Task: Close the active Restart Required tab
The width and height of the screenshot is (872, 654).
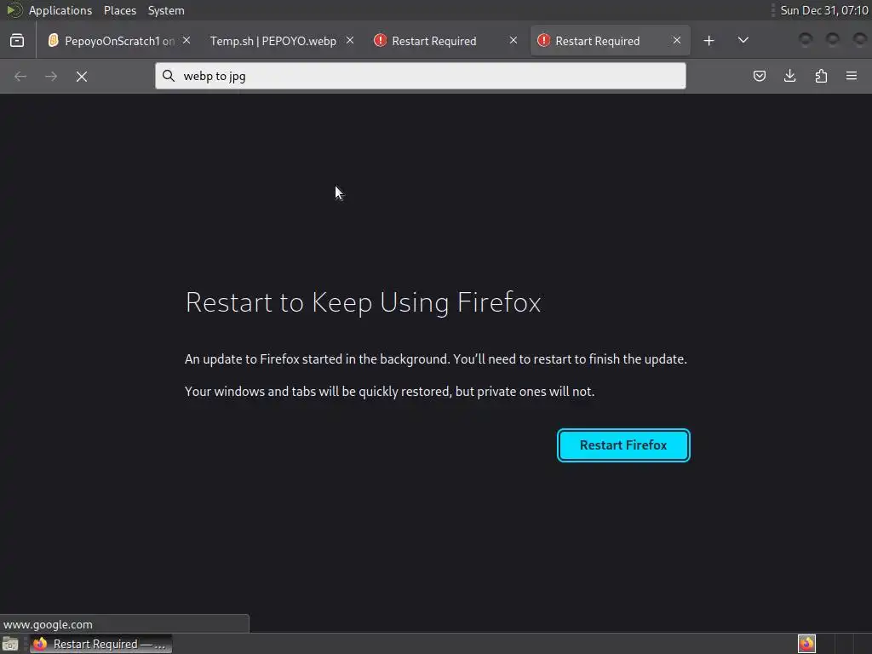Action: [x=677, y=40]
